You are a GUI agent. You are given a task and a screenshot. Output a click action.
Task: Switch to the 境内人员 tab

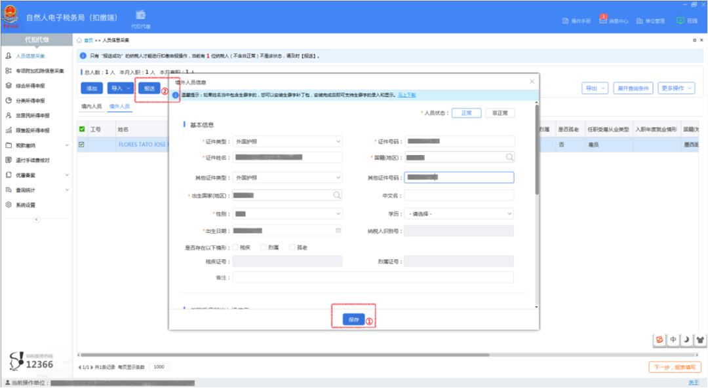click(x=91, y=106)
